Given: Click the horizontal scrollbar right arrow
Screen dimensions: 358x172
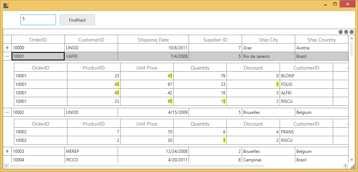Looking at the screenshot, I should pyautogui.click(x=346, y=166).
